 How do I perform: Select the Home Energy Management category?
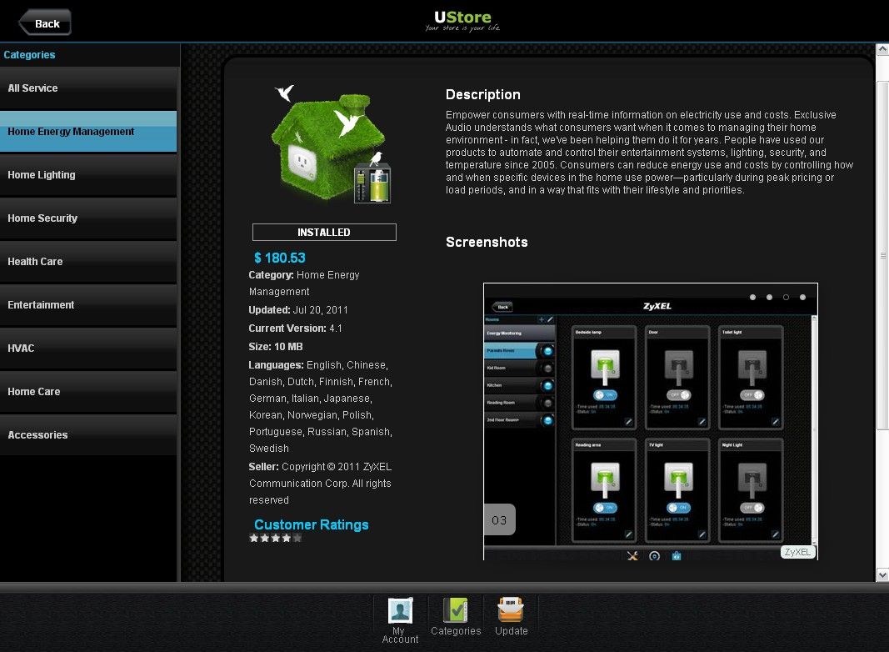88,132
